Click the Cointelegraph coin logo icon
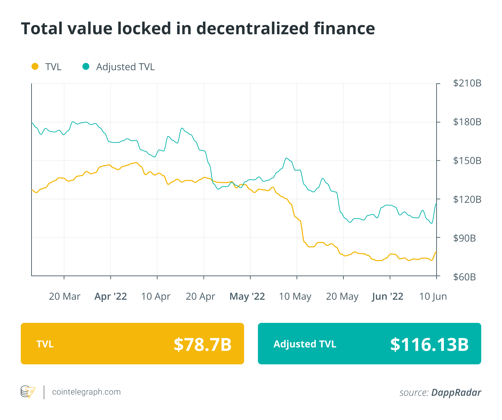The image size is (502, 420). point(28,392)
